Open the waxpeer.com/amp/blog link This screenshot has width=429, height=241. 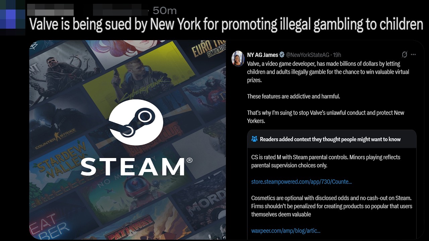(x=286, y=231)
